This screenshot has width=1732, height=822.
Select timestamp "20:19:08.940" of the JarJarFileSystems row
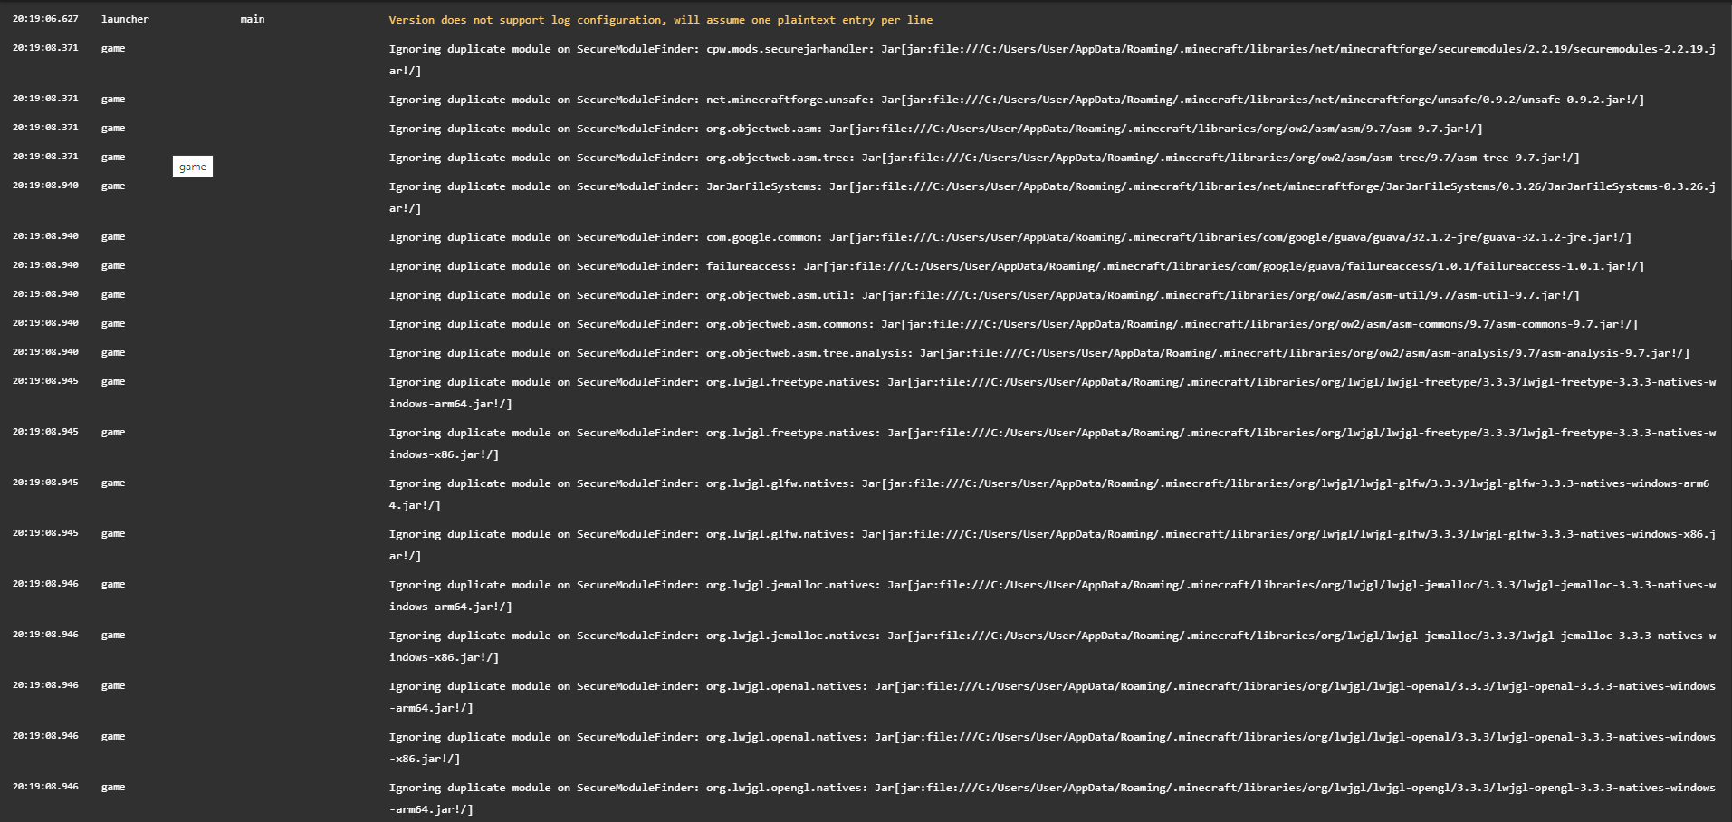45,186
